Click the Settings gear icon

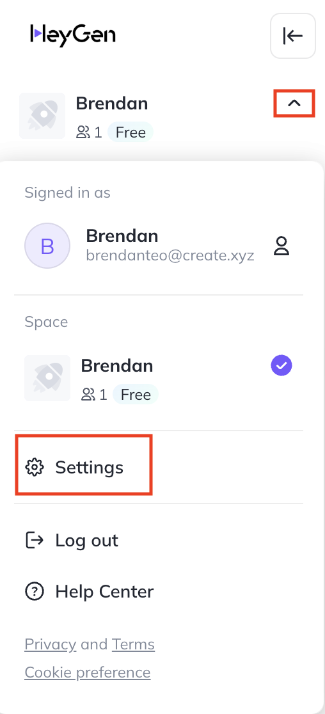[35, 467]
